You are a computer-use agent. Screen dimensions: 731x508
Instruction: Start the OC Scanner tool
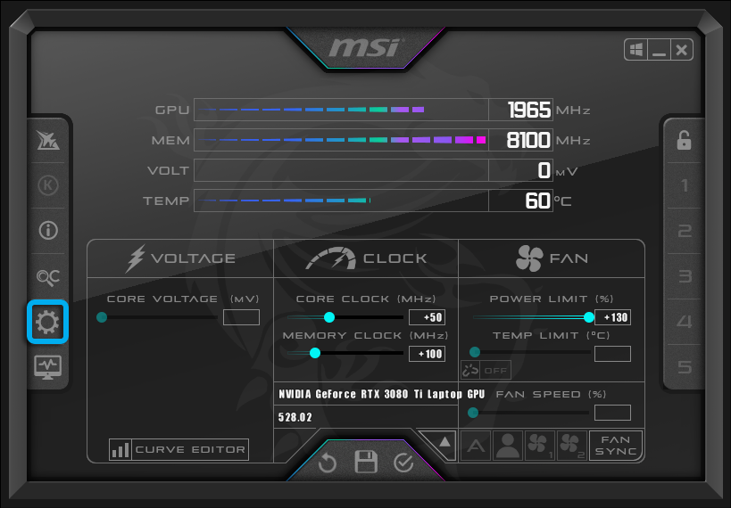tap(48, 276)
